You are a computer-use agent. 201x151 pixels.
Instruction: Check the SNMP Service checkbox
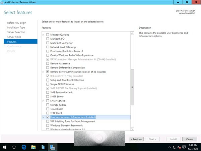pos(48,101)
